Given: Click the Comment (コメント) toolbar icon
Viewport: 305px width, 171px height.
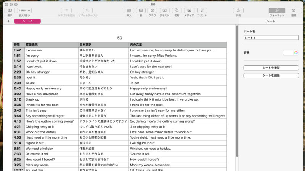Looking at the screenshot, I should click(202, 10).
